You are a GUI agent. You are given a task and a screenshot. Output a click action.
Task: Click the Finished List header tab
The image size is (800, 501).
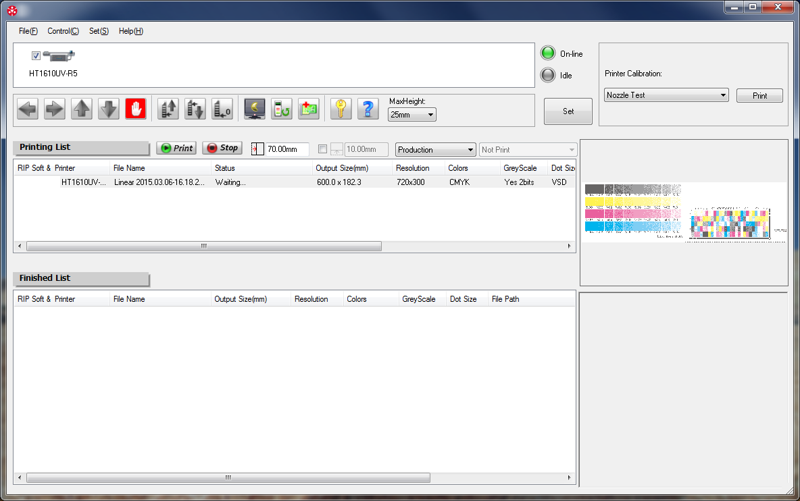point(81,278)
